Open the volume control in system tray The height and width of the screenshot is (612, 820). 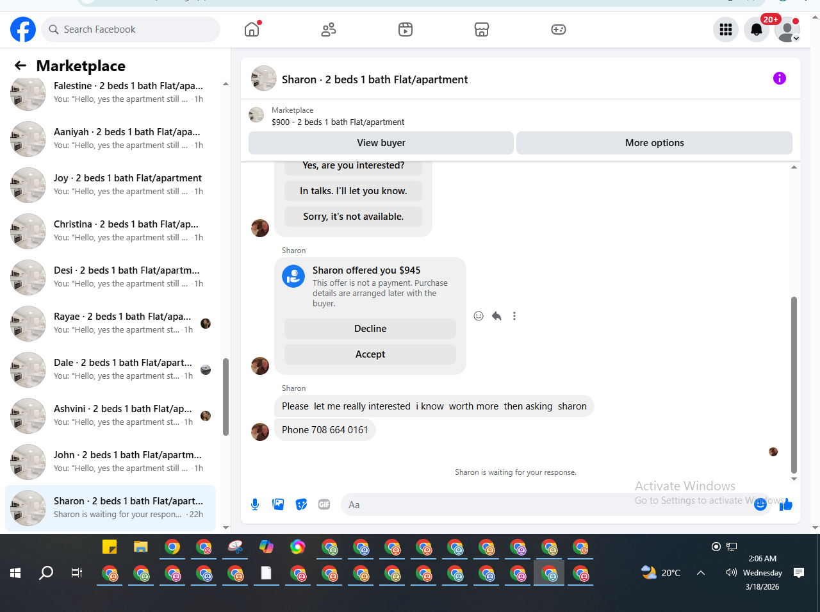click(732, 572)
